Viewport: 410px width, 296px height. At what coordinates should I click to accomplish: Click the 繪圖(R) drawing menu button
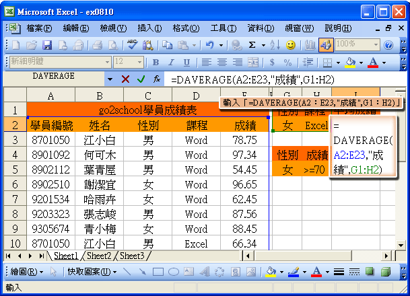coord(27,272)
